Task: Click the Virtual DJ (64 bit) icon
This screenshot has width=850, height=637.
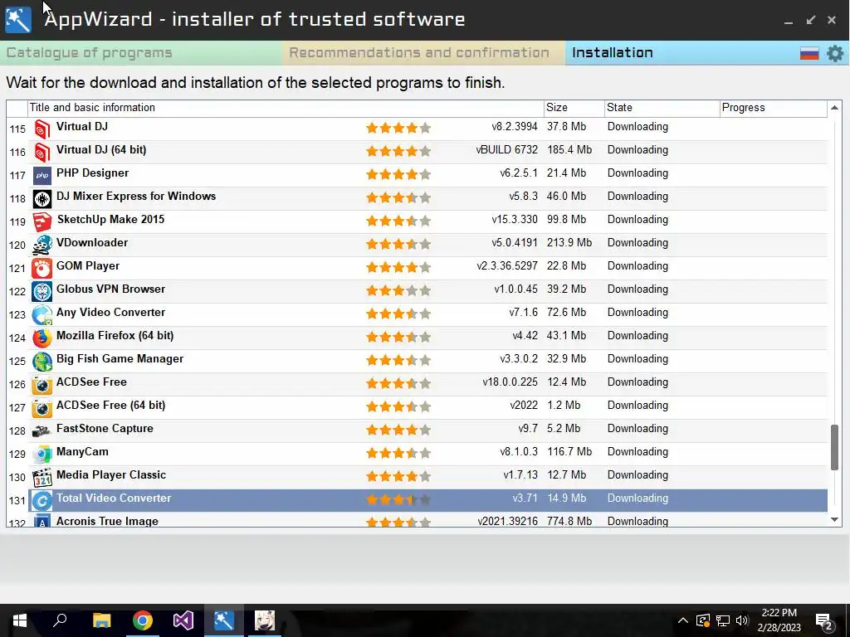Action: coord(42,153)
